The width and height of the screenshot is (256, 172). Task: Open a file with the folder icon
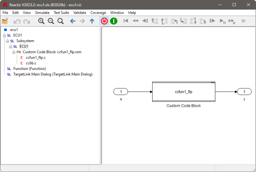pyautogui.click(x=5, y=21)
